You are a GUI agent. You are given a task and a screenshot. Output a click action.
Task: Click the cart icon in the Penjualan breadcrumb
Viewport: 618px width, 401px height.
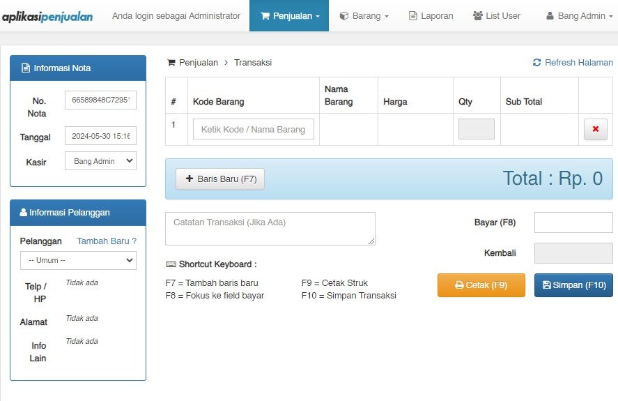[x=171, y=63]
